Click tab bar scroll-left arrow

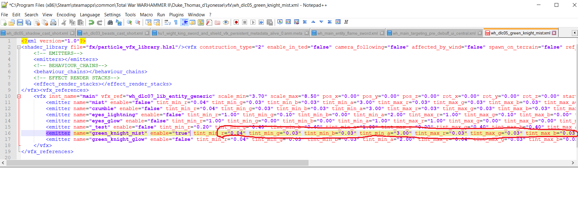point(574,33)
